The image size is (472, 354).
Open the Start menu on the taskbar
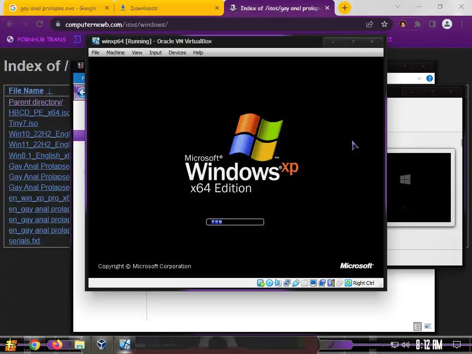point(11,345)
